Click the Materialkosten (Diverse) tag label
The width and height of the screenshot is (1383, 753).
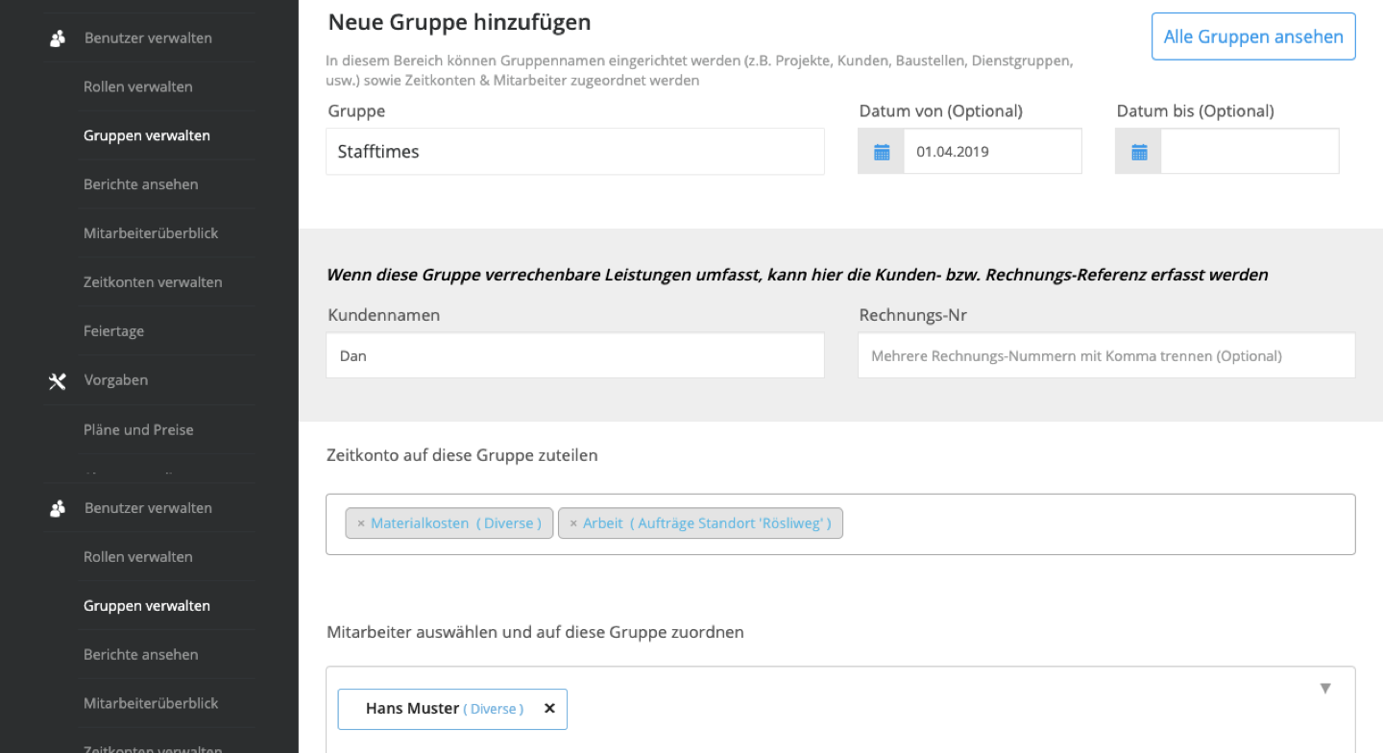(x=456, y=523)
